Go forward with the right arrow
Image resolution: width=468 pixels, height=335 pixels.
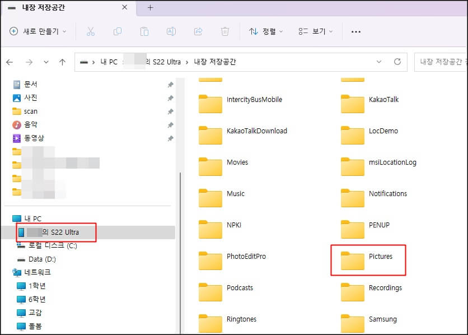[x=29, y=62]
